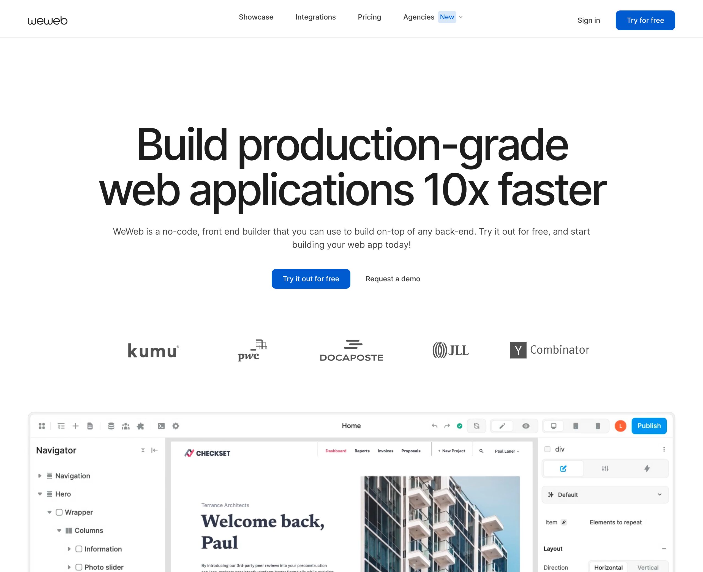The image size is (703, 572).
Task: Open the Default state dropdown
Action: [605, 494]
